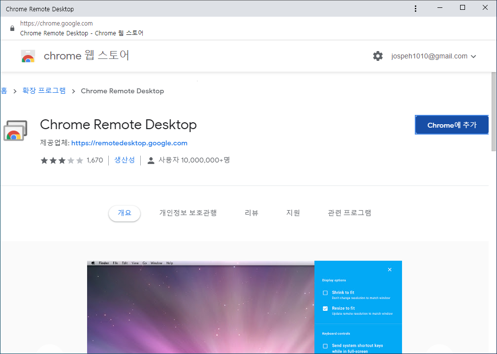This screenshot has height=354, width=497.
Task: Click the extension preview screenshot
Action: pyautogui.click(x=245, y=307)
